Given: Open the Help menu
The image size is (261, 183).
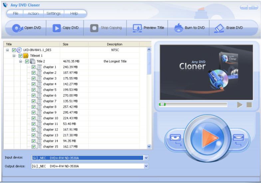Looking at the screenshot, I should (74, 13).
